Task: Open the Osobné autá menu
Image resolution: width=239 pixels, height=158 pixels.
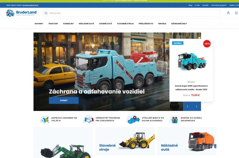Action: (105, 24)
